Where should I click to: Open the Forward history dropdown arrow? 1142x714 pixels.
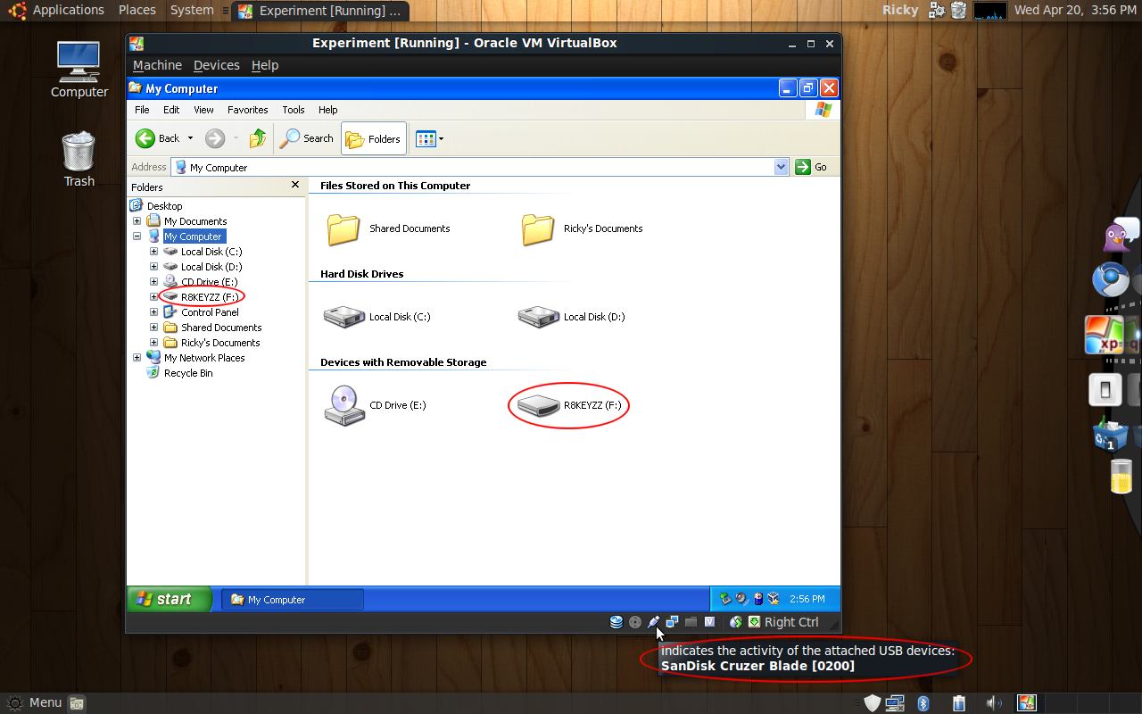point(236,138)
